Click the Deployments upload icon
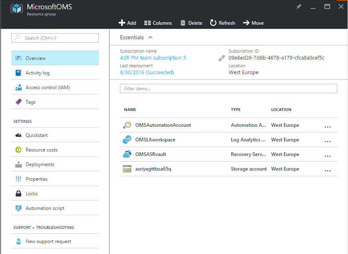The width and height of the screenshot is (348, 254). click(18, 164)
